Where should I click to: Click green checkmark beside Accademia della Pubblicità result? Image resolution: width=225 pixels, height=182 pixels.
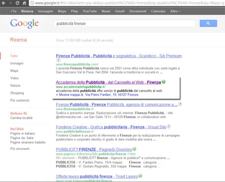[x=163, y=82]
